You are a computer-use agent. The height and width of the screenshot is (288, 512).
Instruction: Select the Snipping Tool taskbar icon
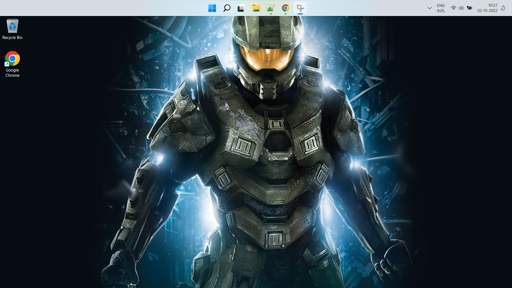click(300, 8)
